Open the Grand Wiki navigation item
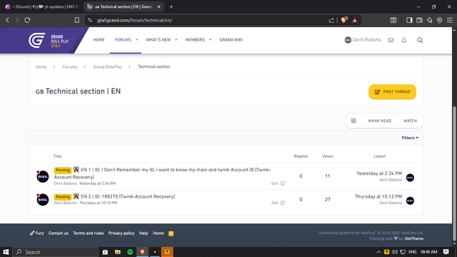Image resolution: width=457 pixels, height=257 pixels. tap(231, 40)
